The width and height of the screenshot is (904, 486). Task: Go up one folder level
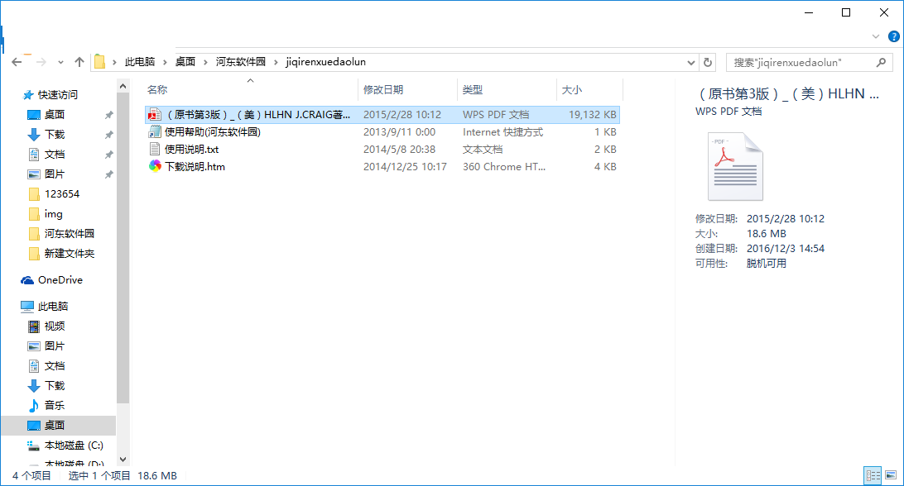79,62
